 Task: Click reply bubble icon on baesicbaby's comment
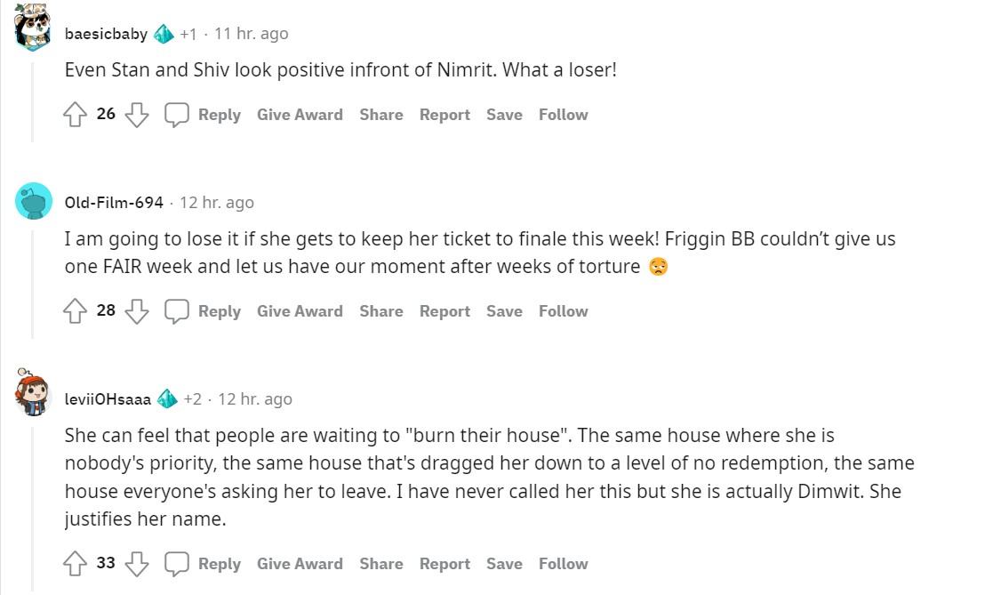pos(177,115)
